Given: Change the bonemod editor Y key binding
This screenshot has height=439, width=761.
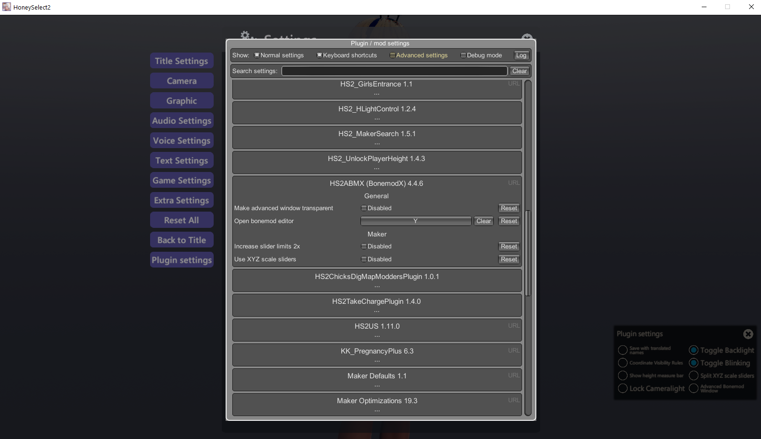Looking at the screenshot, I should (416, 221).
